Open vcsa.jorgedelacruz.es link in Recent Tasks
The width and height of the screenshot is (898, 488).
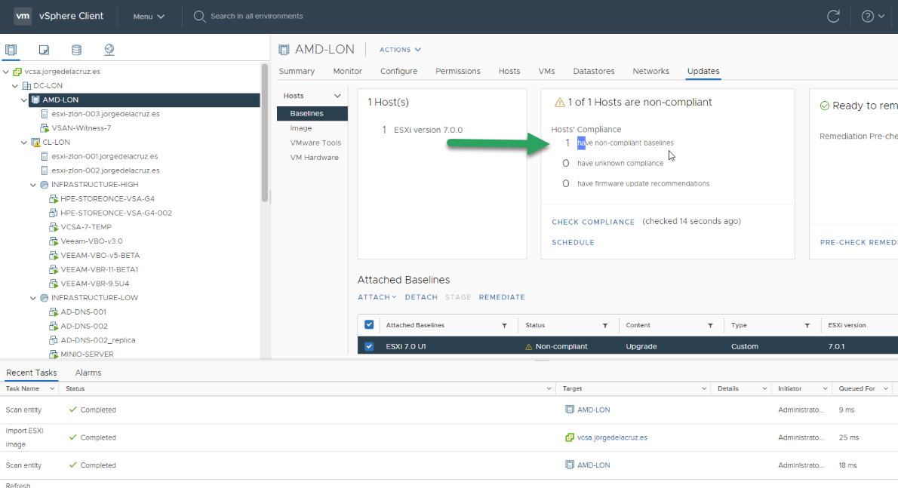[612, 437]
